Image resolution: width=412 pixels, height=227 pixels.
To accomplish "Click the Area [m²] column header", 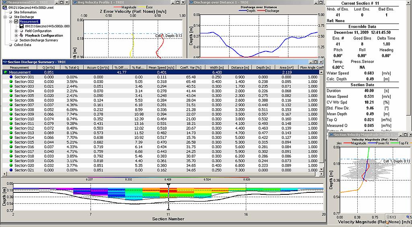I will (286, 68).
